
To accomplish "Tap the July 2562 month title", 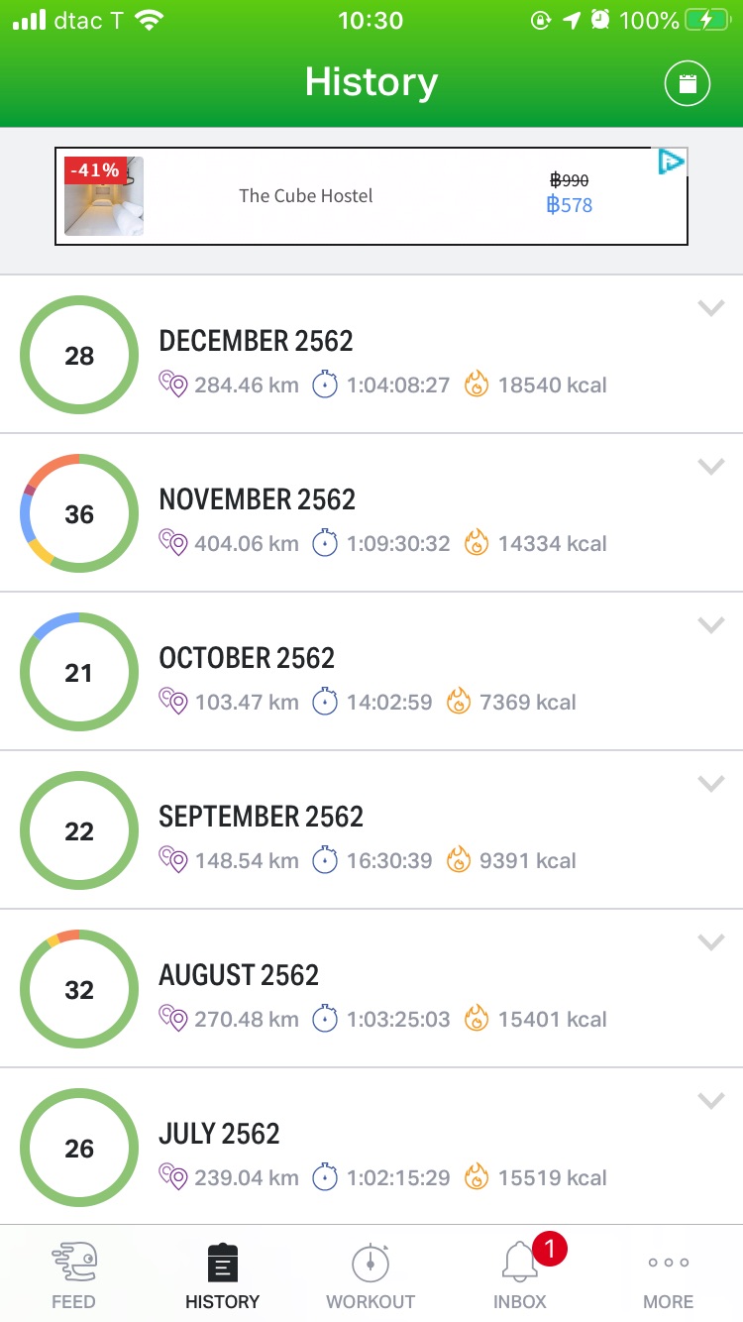I will [219, 1134].
